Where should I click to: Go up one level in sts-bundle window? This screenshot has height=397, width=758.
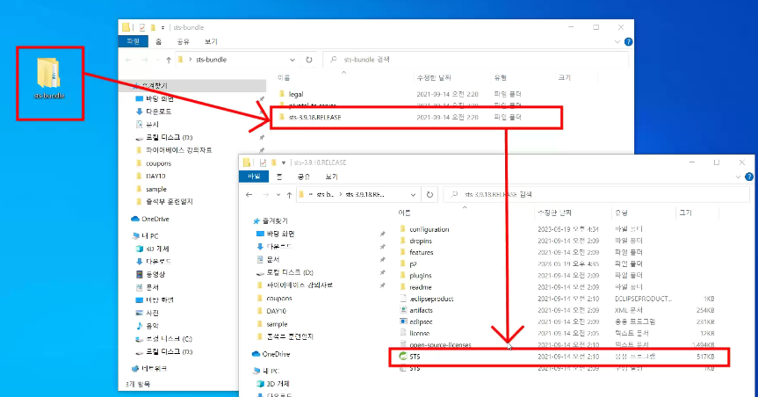click(x=169, y=60)
